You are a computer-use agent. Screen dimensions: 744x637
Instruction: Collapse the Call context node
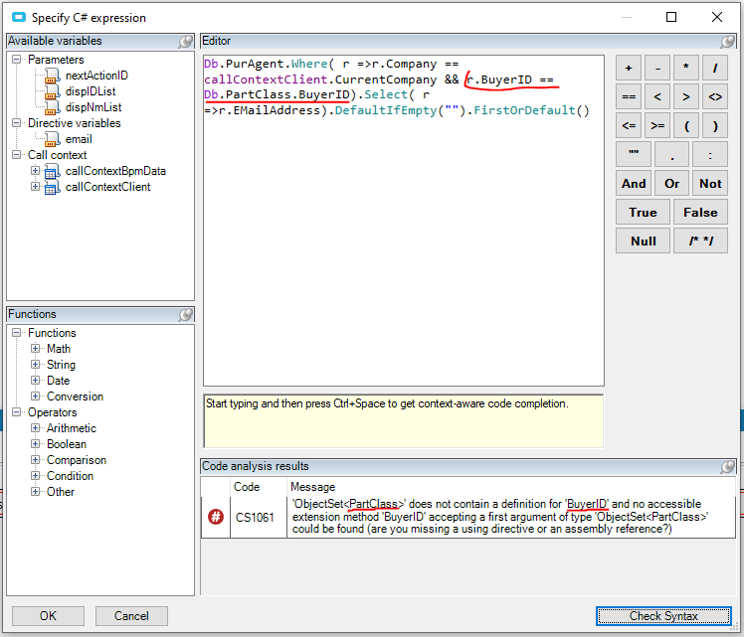pos(17,154)
